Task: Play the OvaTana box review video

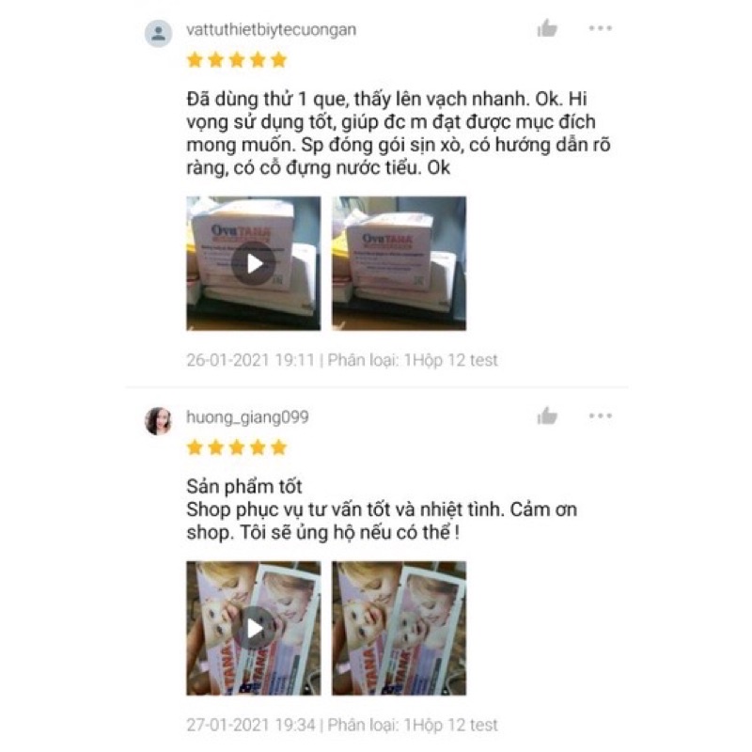Action: (x=253, y=263)
